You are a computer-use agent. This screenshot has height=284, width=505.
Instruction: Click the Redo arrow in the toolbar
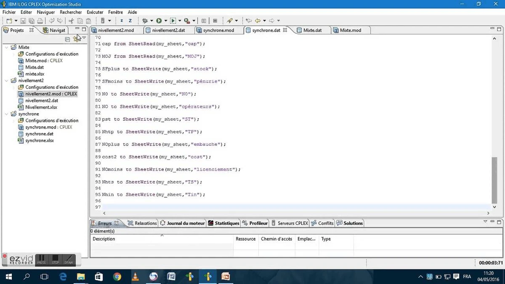[x=60, y=21]
